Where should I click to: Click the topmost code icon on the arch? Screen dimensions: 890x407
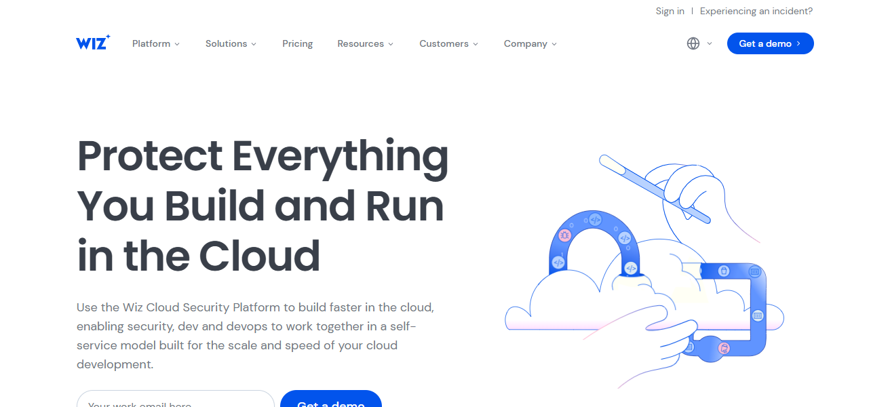[x=595, y=219]
